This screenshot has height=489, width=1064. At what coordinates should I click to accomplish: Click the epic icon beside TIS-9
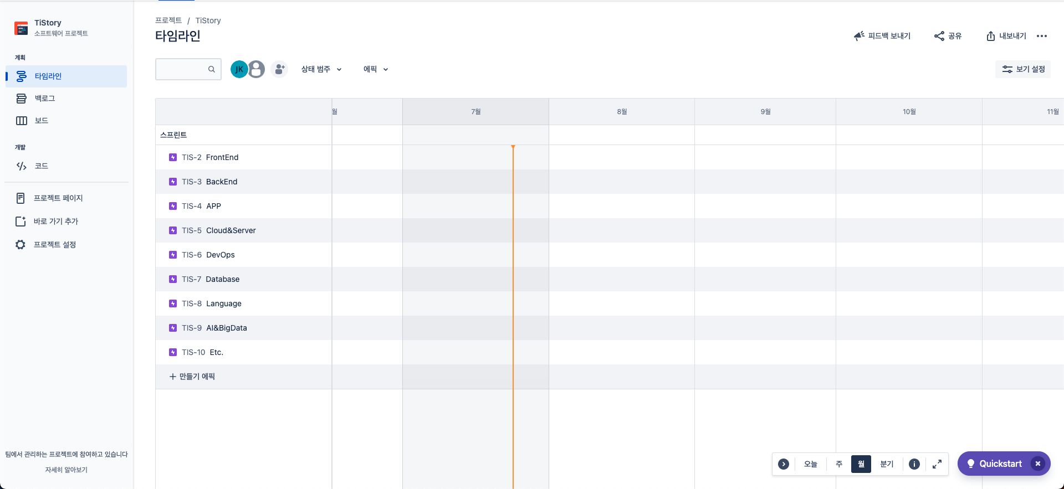point(173,328)
